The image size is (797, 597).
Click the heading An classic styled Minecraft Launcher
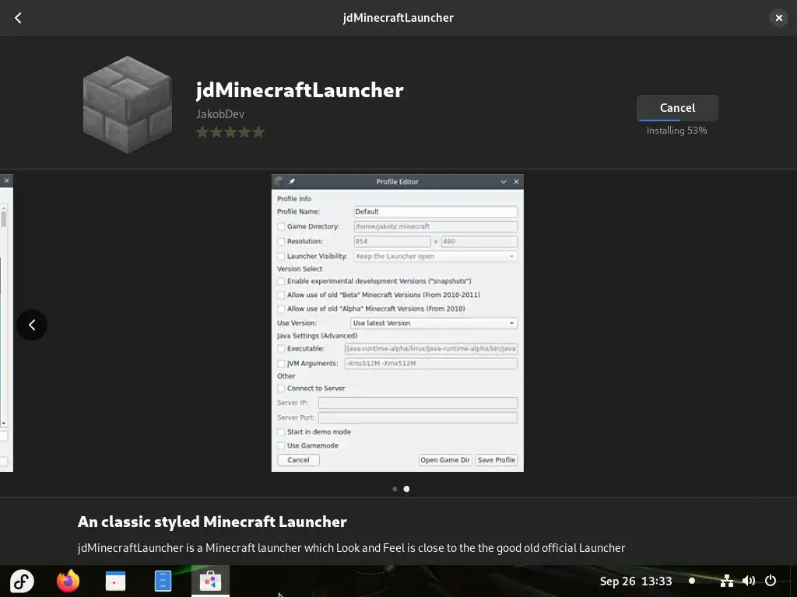coord(212,522)
